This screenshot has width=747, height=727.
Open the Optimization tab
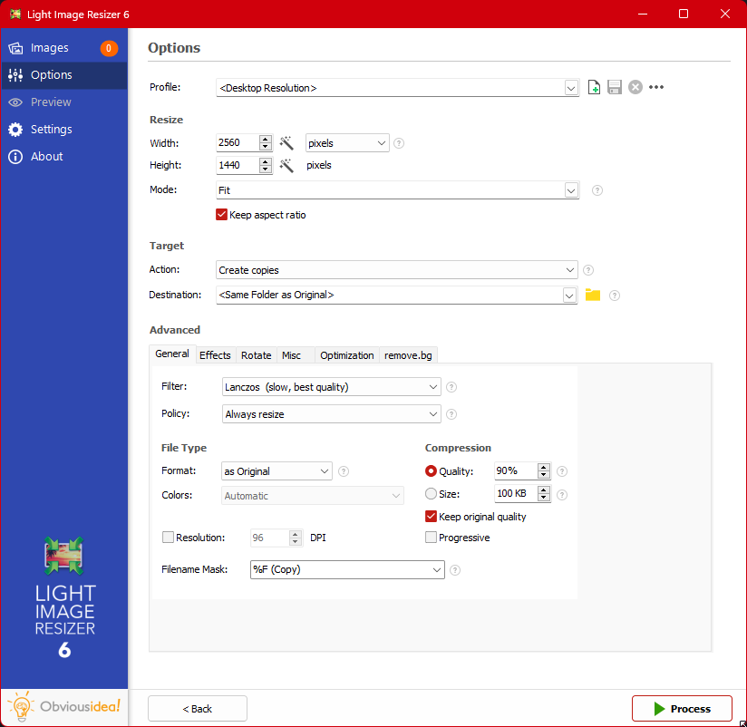346,355
